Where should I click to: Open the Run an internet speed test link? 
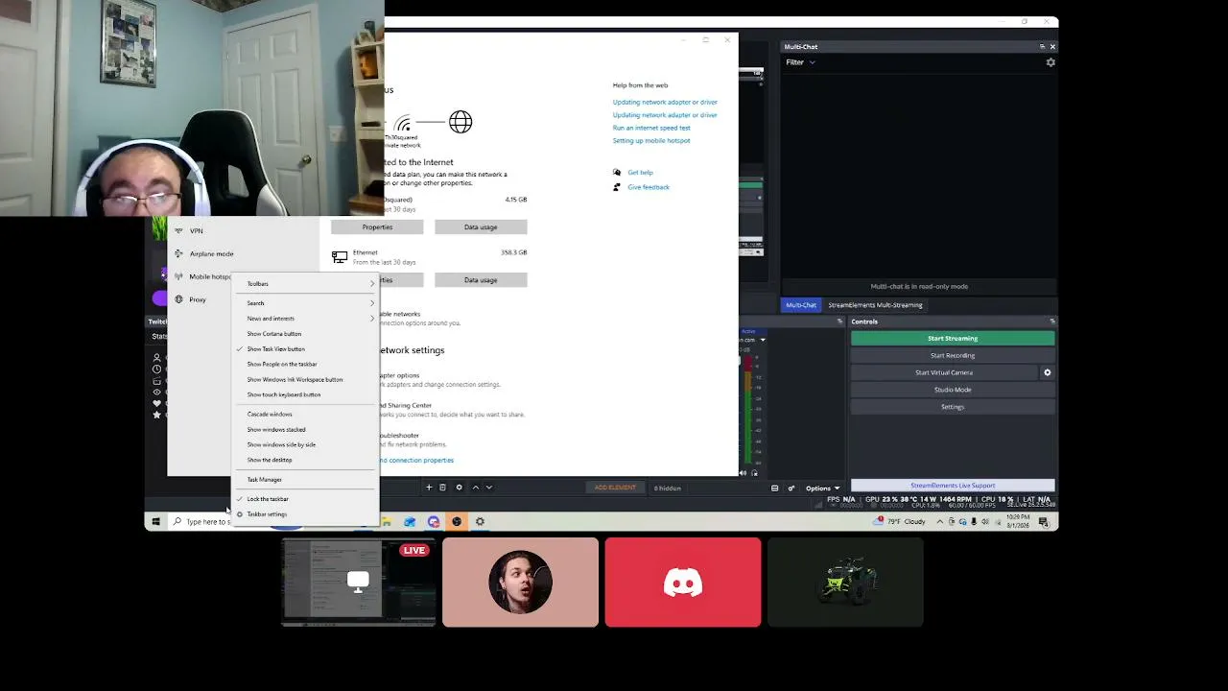click(651, 128)
